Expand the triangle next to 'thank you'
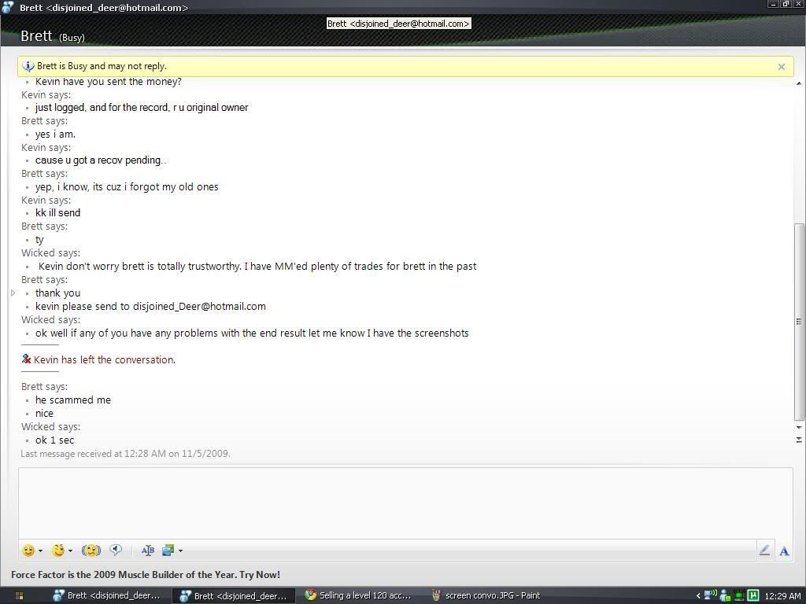Image resolution: width=806 pixels, height=604 pixels. 13,293
